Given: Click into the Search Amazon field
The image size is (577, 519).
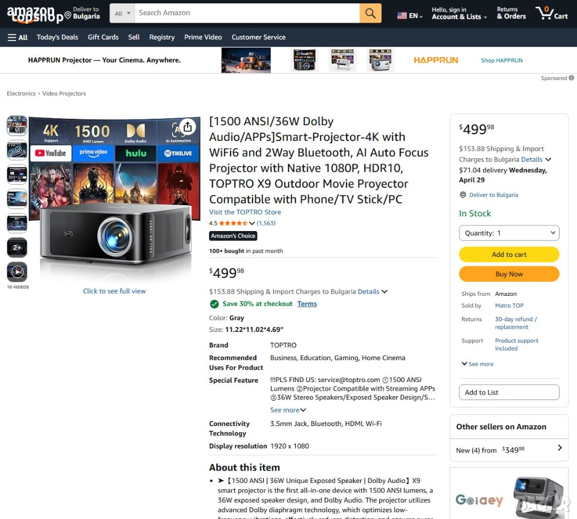Looking at the screenshot, I should (x=247, y=13).
